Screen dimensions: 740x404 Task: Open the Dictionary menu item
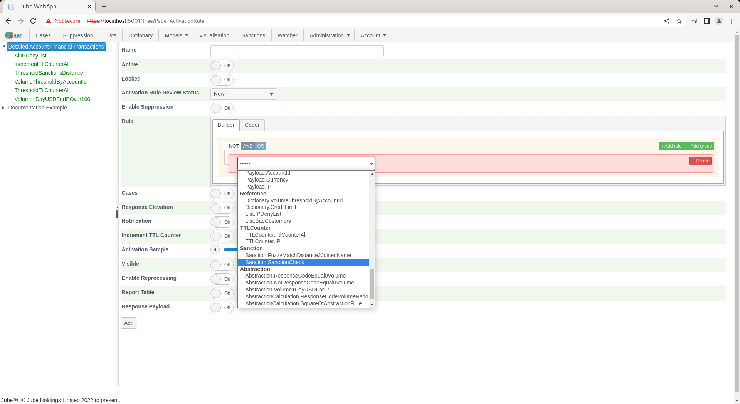pyautogui.click(x=140, y=35)
